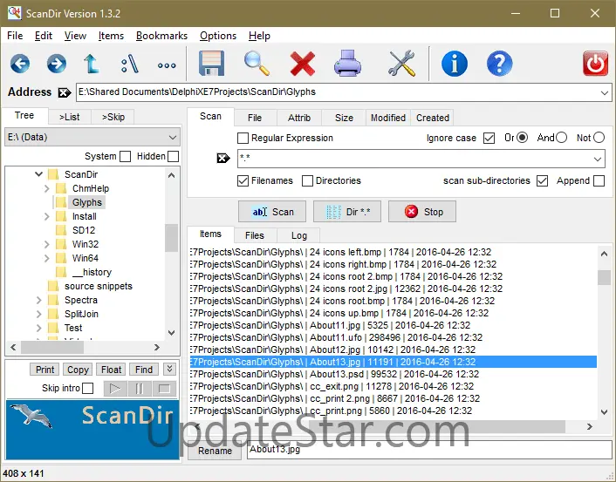
Task: Click the SD12 folder icon
Action: pyautogui.click(x=60, y=230)
